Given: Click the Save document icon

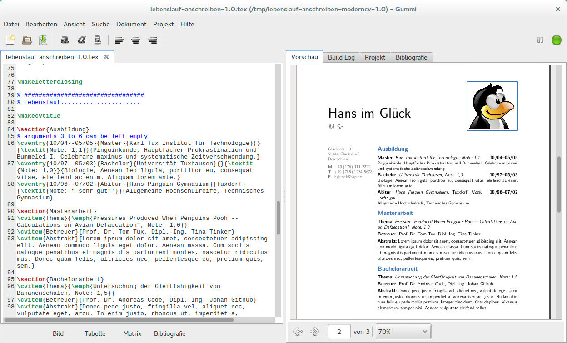Looking at the screenshot, I should [43, 40].
